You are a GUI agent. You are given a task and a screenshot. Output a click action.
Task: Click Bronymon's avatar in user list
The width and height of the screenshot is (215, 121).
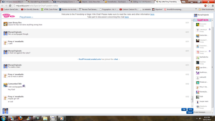point(198,25)
